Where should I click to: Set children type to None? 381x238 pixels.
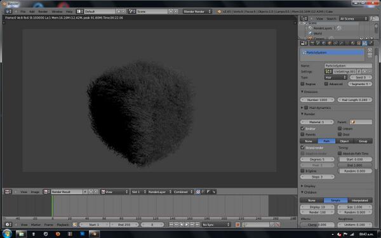[x=312, y=201]
